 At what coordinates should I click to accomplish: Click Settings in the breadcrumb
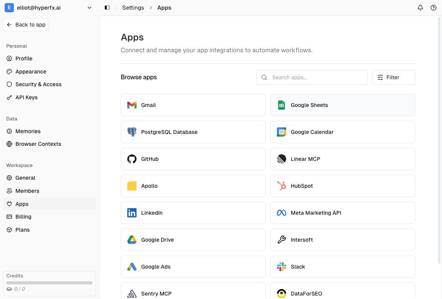coord(133,8)
